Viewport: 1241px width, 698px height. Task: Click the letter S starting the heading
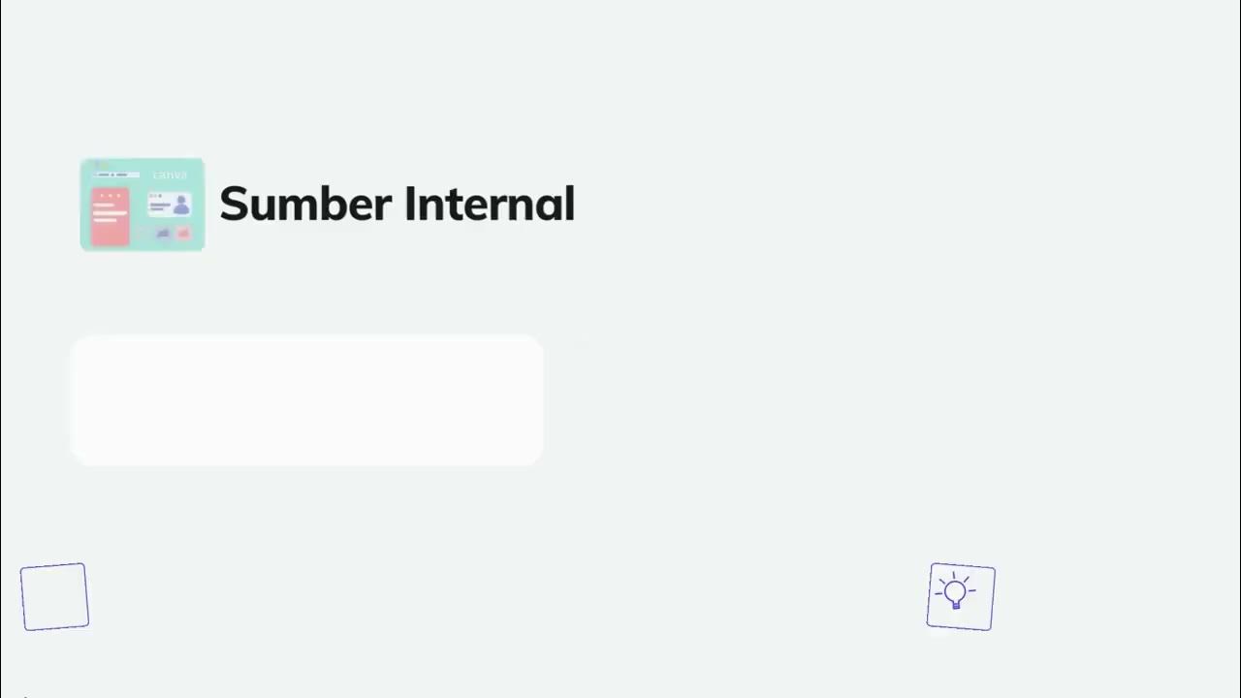click(x=236, y=205)
